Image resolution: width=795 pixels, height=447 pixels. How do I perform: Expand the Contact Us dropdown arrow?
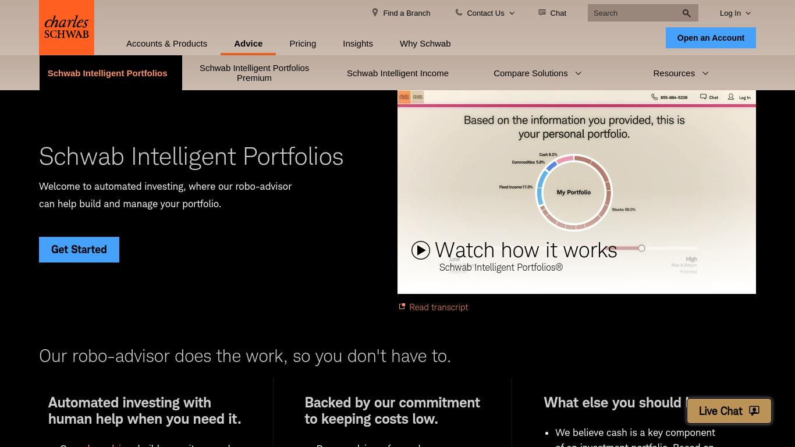pyautogui.click(x=512, y=13)
